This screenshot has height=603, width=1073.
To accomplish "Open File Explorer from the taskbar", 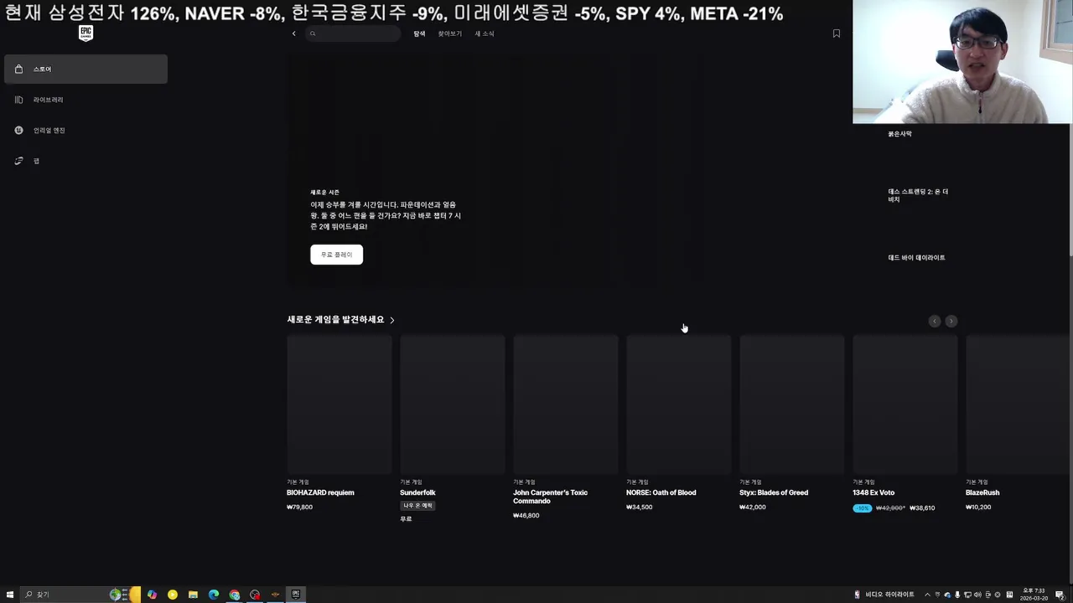I will pos(193,595).
